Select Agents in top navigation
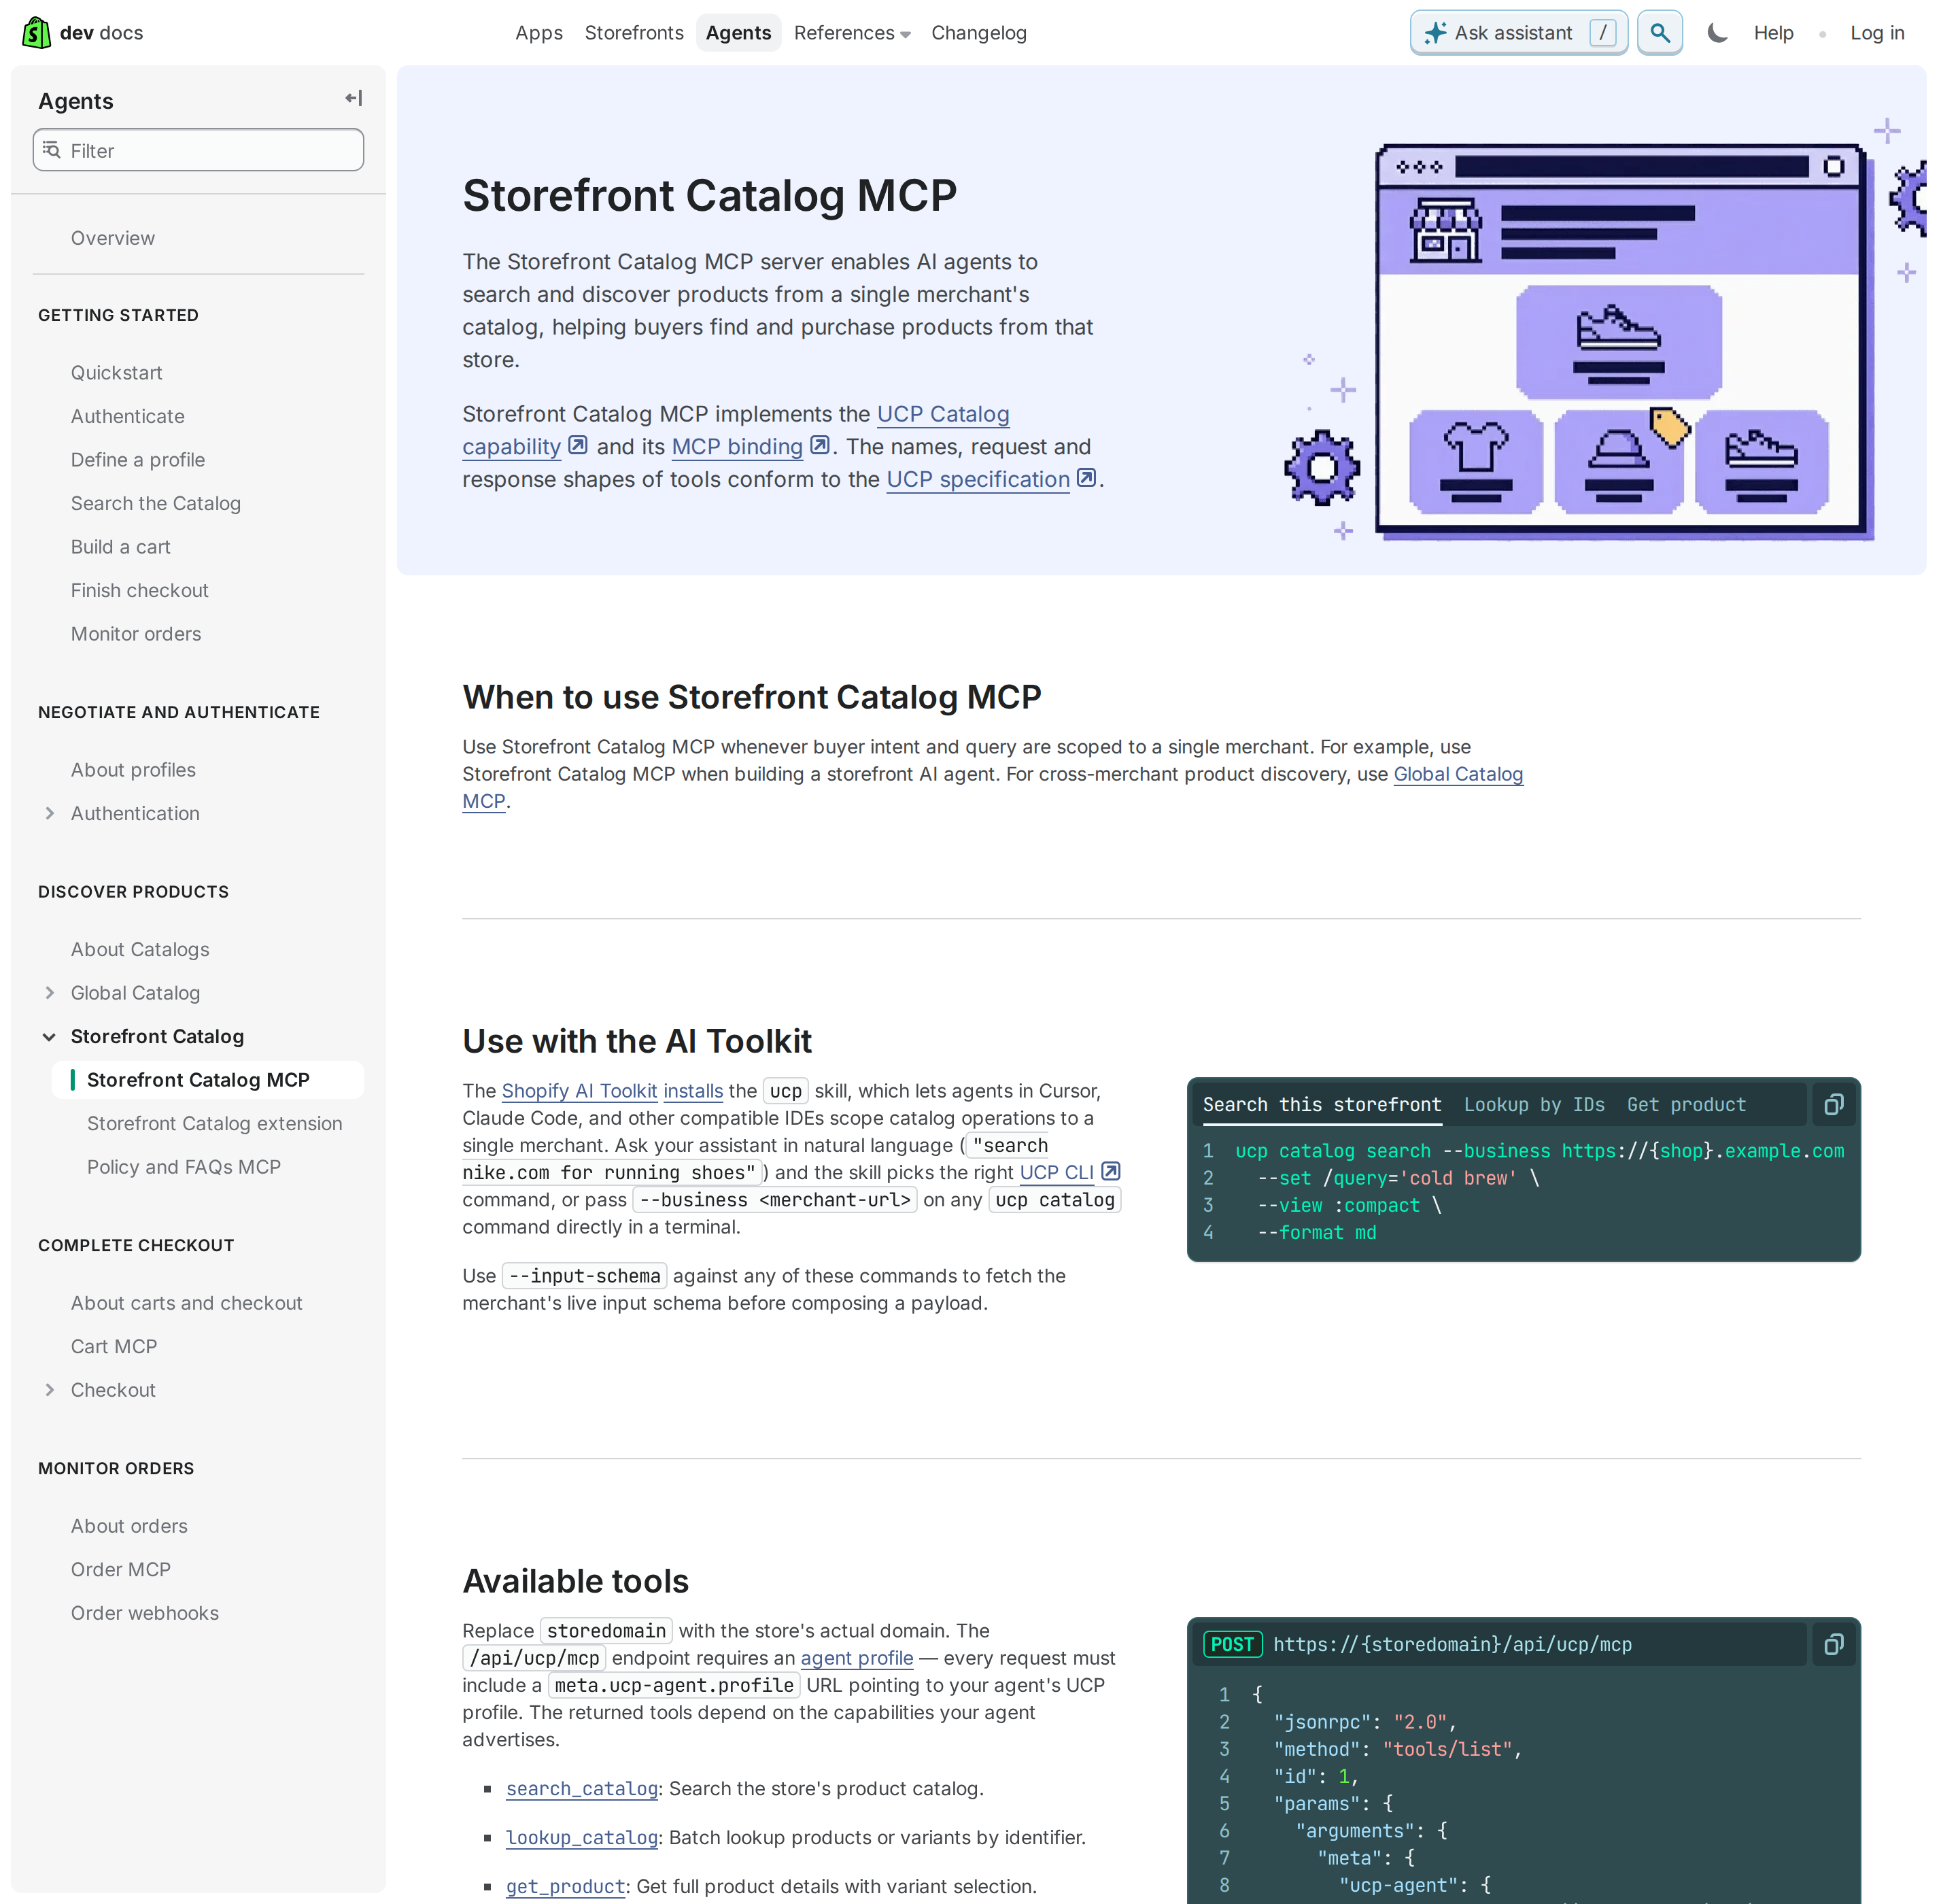 738,33
